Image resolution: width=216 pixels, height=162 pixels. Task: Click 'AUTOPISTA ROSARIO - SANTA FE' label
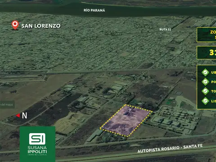[170, 148]
